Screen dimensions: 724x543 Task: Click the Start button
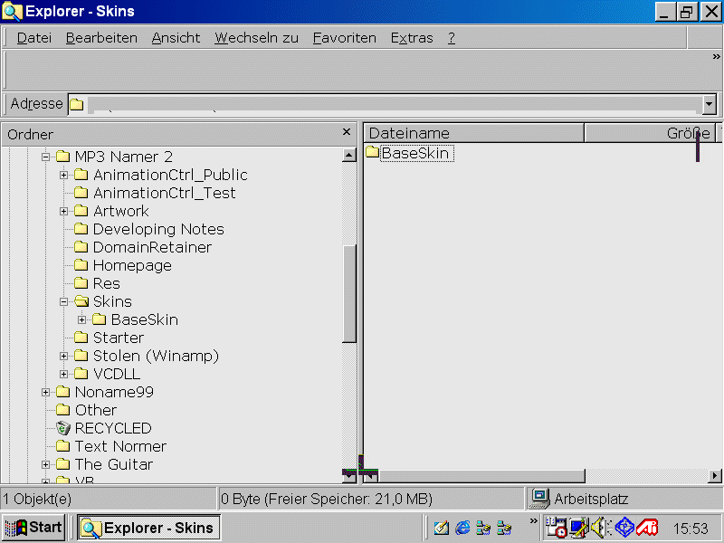(34, 528)
